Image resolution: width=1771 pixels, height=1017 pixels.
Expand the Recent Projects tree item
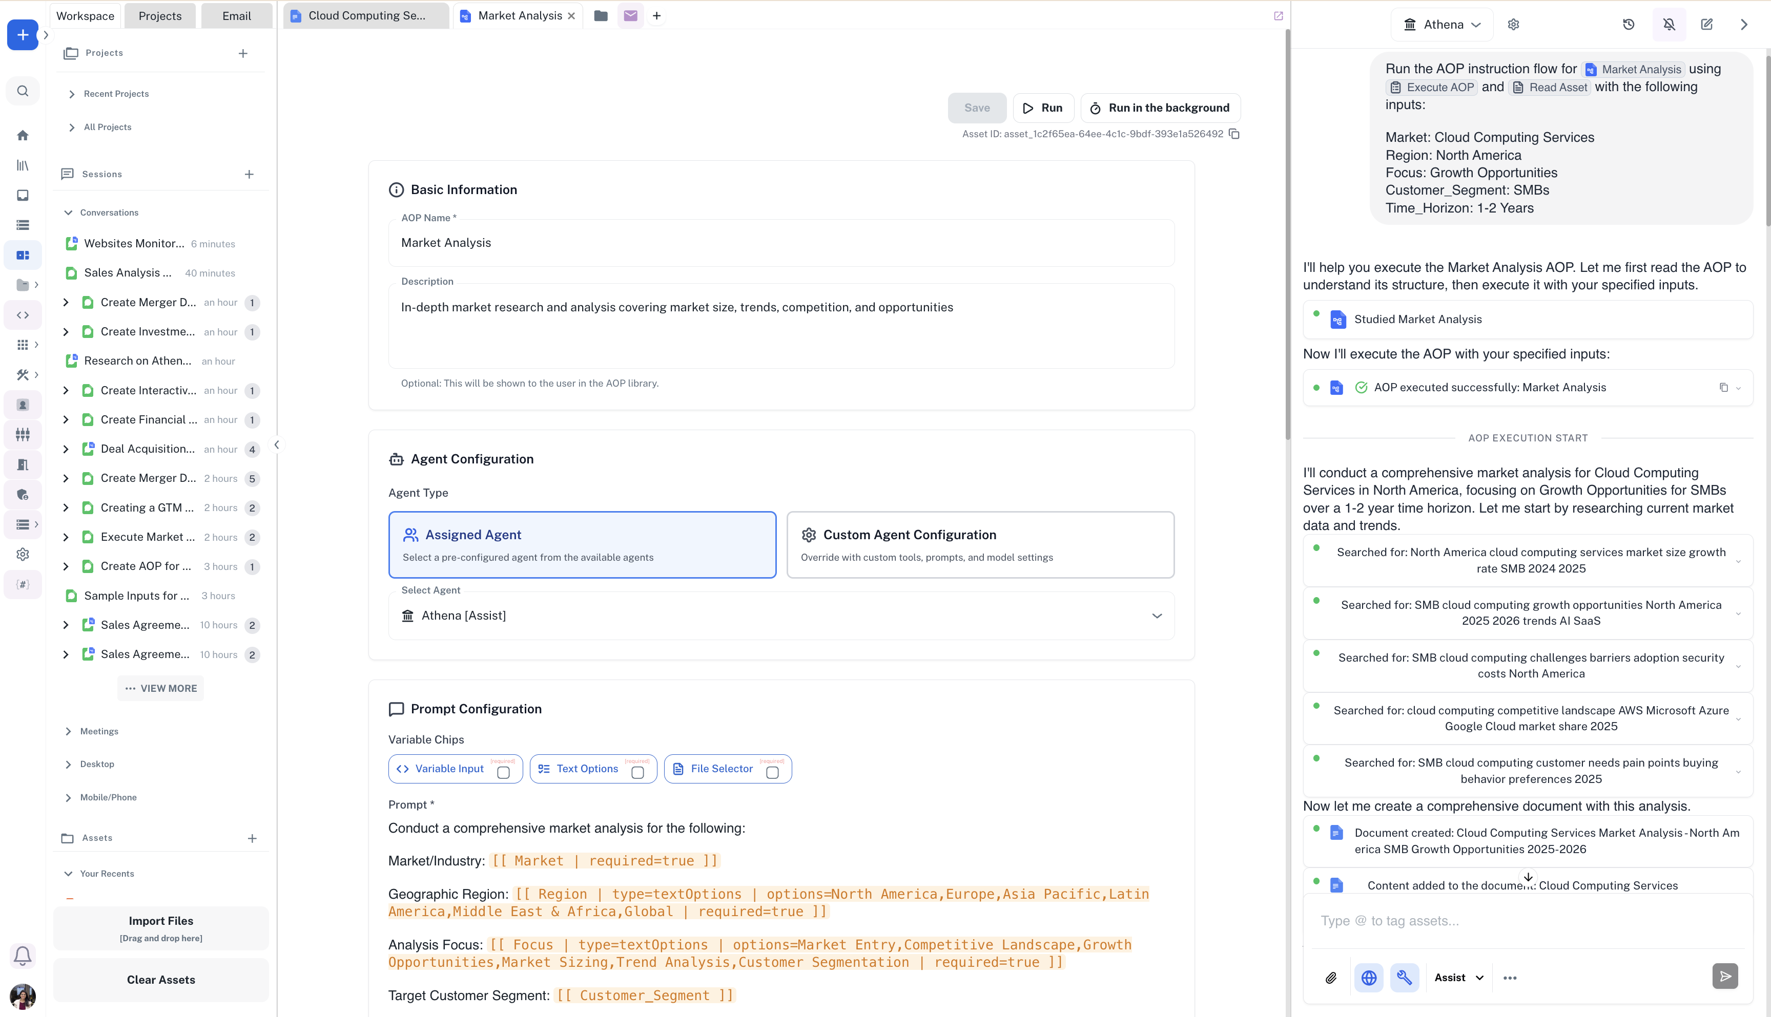pos(72,94)
